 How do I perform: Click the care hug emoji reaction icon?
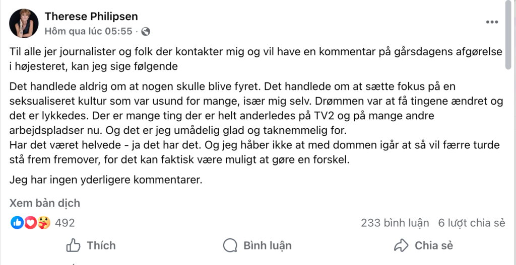[44, 223]
